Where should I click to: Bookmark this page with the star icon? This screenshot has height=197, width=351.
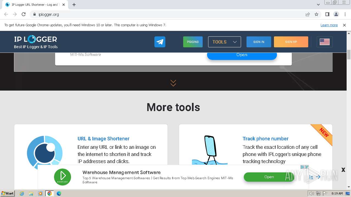click(316, 14)
